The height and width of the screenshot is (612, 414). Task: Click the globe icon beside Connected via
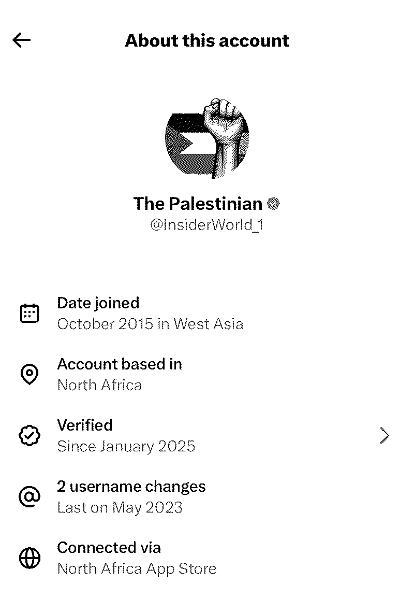pyautogui.click(x=29, y=558)
